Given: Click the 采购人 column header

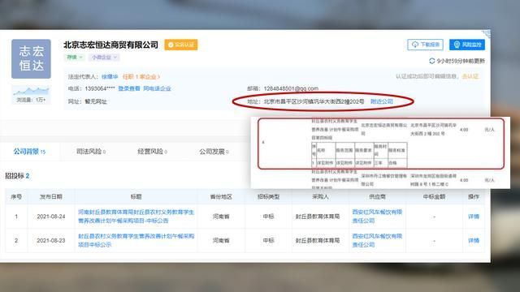Looking at the screenshot, I should click(320, 196).
